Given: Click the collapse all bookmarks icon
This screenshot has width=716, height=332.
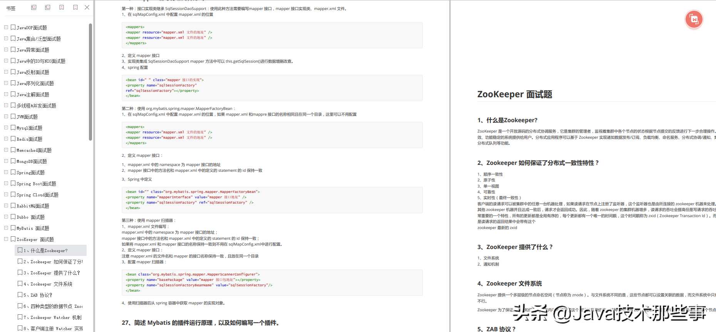Looking at the screenshot, I should [x=48, y=7].
